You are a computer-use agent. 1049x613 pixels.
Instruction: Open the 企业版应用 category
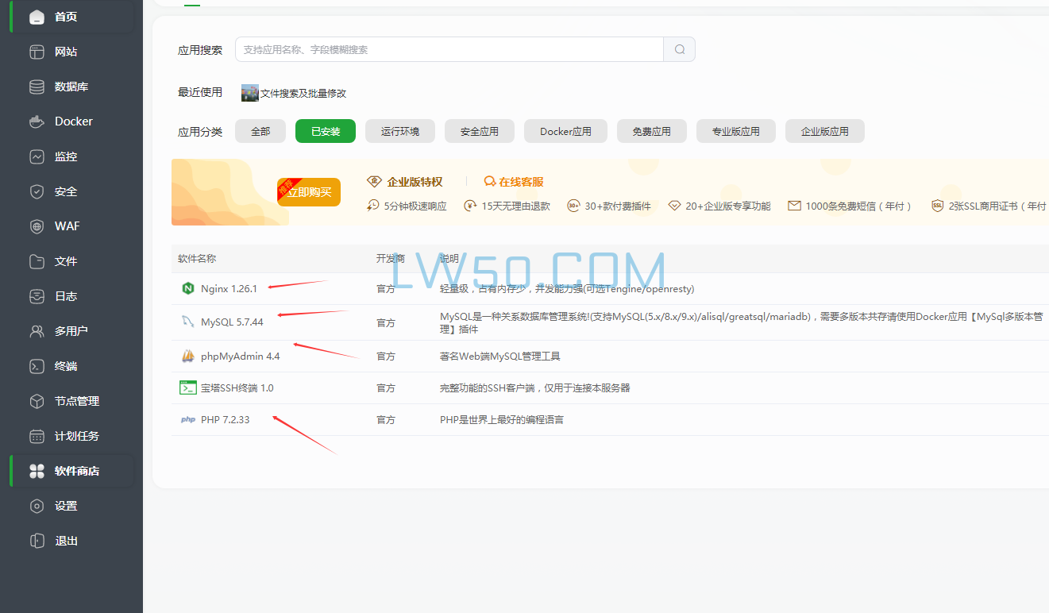(824, 131)
